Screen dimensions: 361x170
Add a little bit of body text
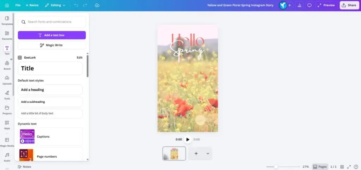pos(50,114)
